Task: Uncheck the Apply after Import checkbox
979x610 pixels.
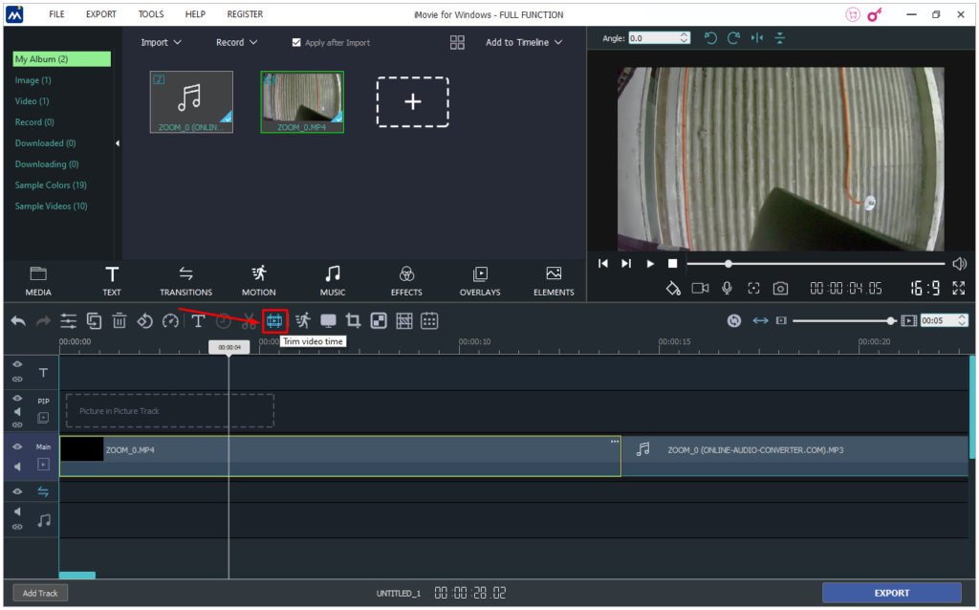Action: (296, 42)
